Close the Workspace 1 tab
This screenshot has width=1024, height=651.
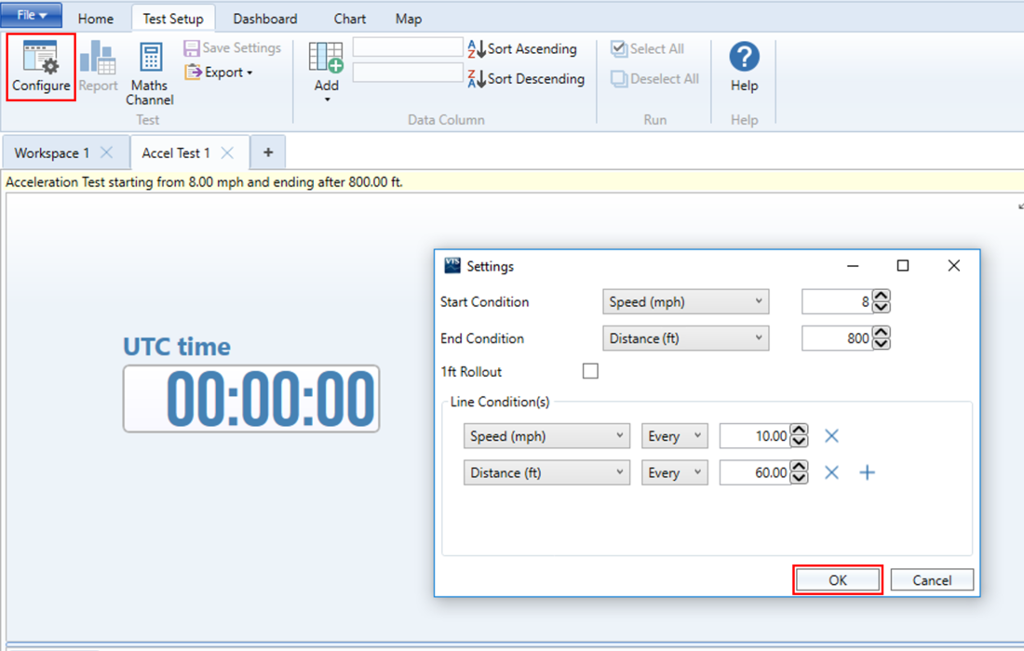tap(106, 153)
